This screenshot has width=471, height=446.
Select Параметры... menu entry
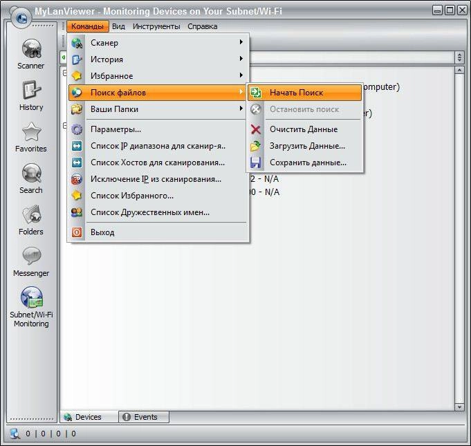coord(158,129)
